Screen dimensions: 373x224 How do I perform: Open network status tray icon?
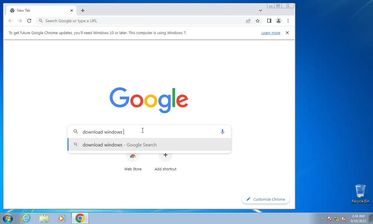337,218
